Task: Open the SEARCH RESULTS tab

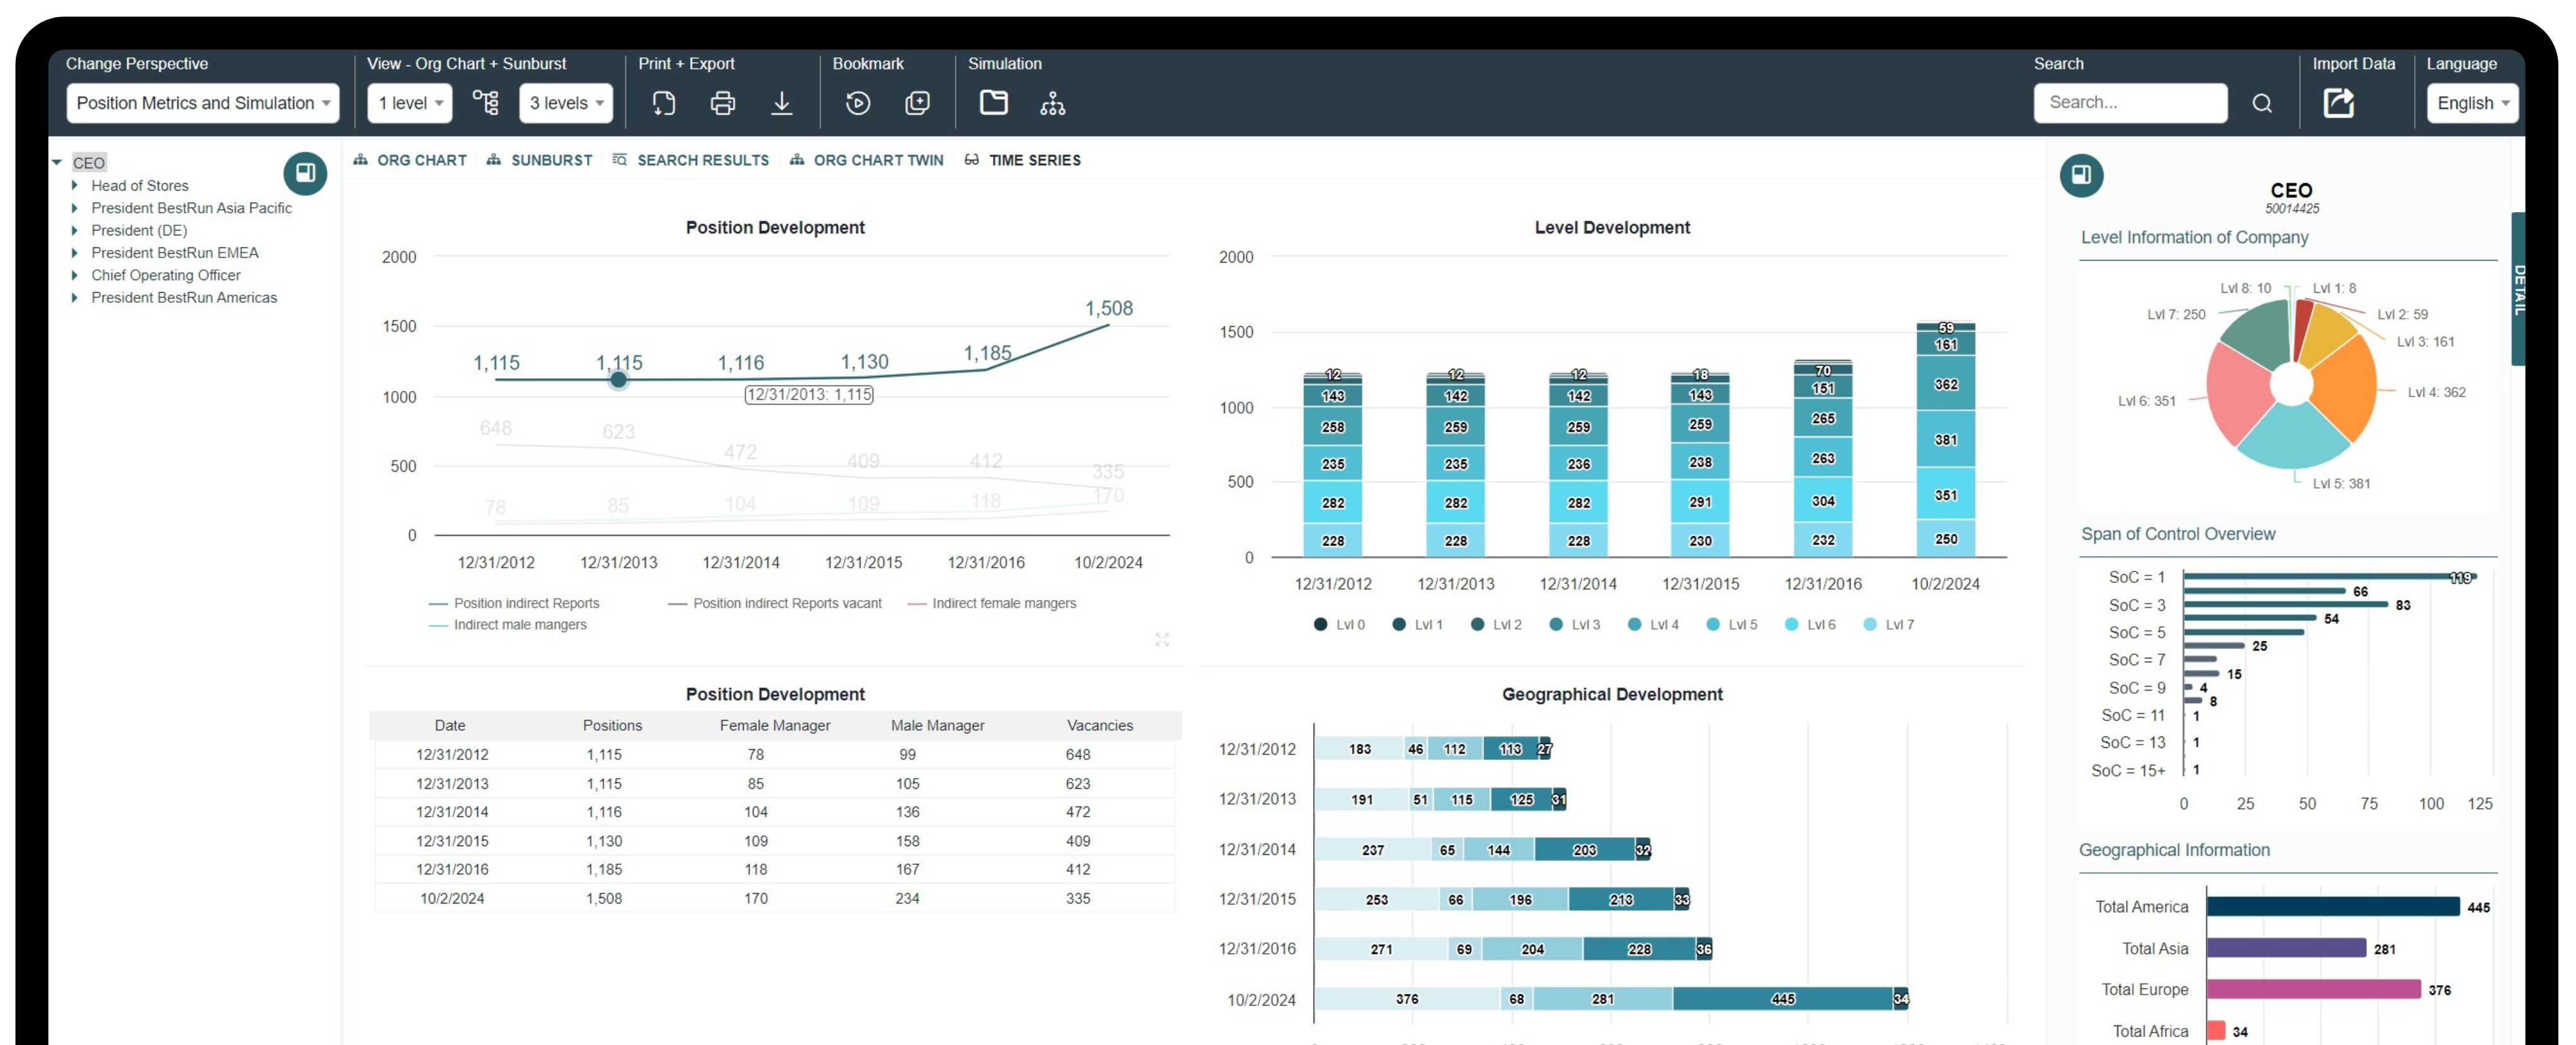Action: coord(691,160)
